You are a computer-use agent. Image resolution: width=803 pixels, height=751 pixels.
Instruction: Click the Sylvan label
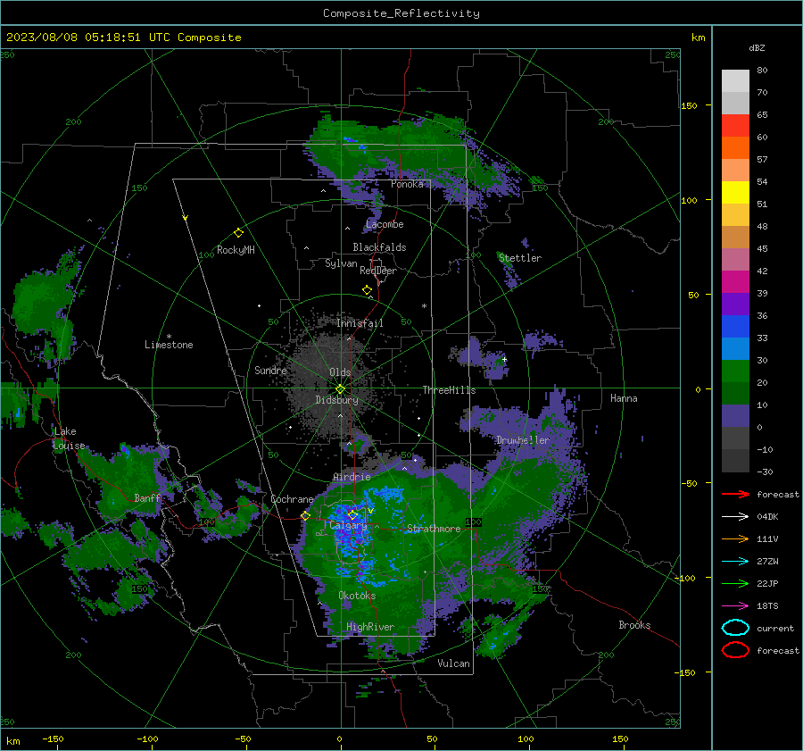(x=341, y=263)
